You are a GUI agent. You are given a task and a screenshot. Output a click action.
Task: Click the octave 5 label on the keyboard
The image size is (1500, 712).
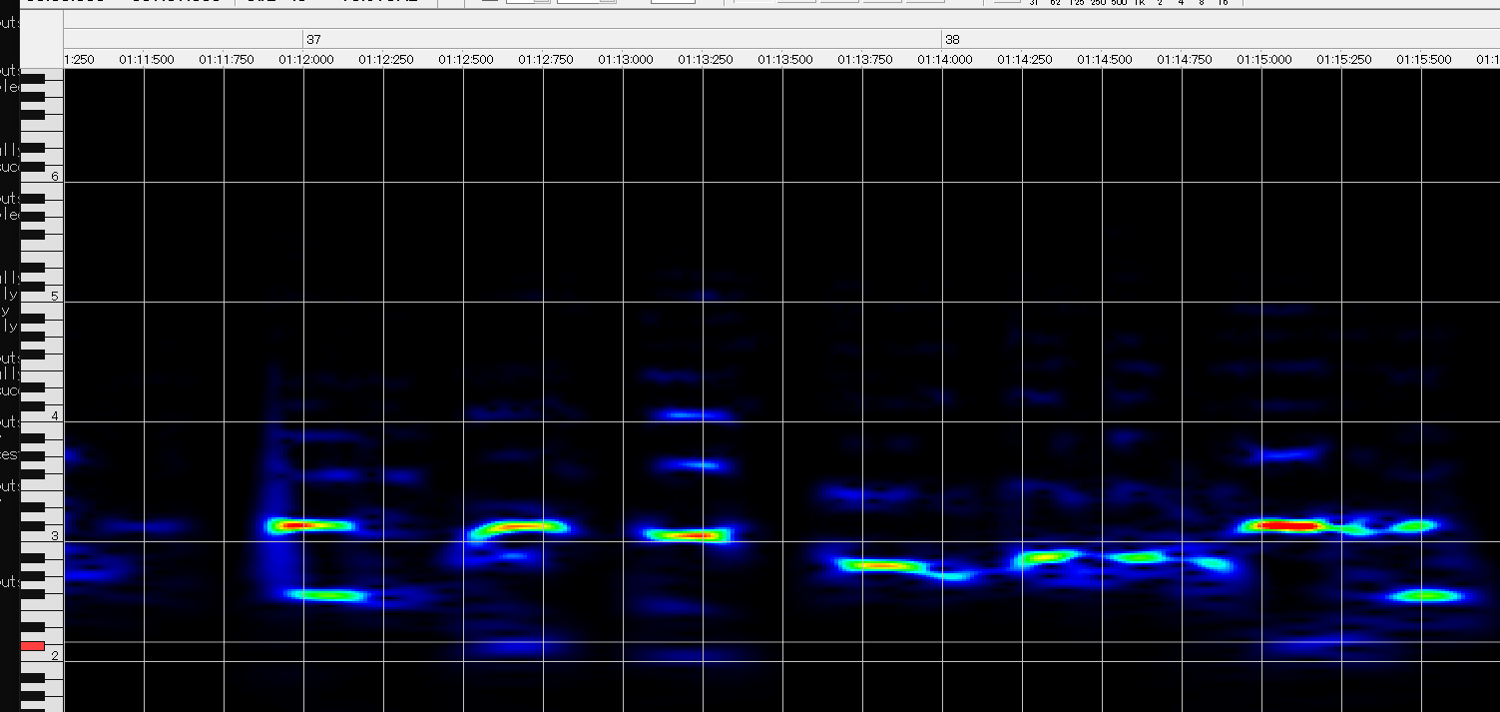[55, 296]
